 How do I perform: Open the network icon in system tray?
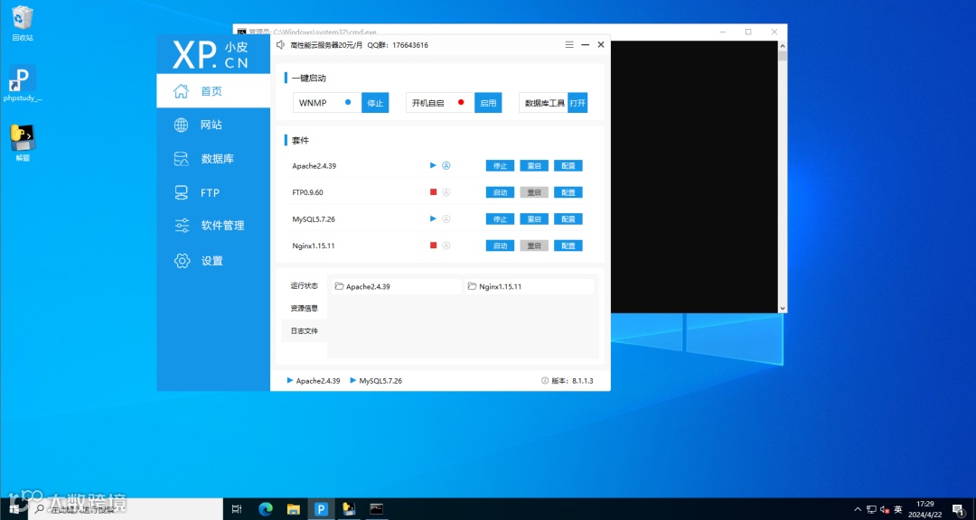871,509
